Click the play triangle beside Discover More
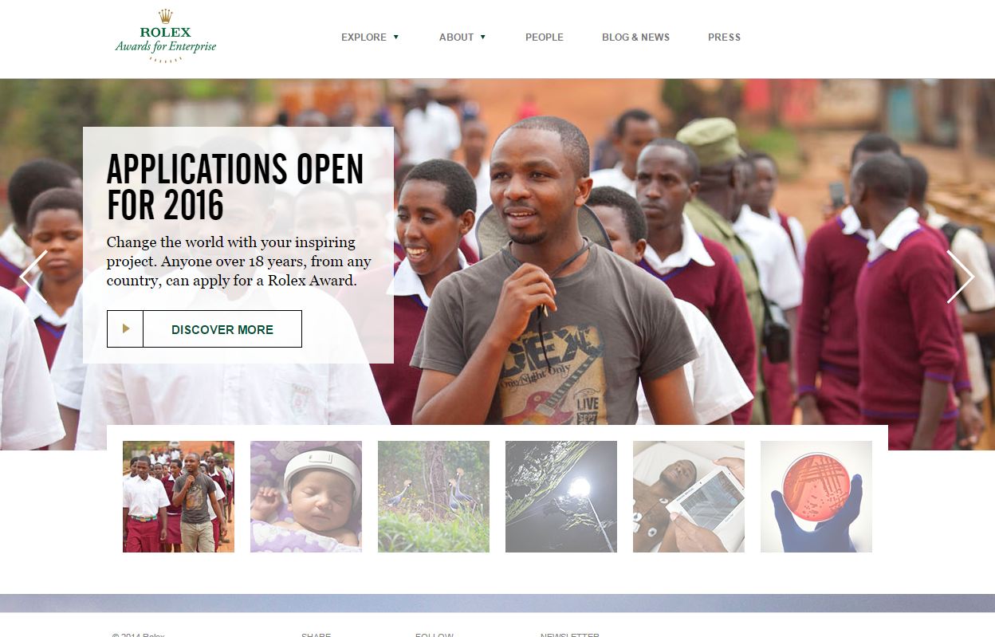995x637 pixels. (x=125, y=328)
